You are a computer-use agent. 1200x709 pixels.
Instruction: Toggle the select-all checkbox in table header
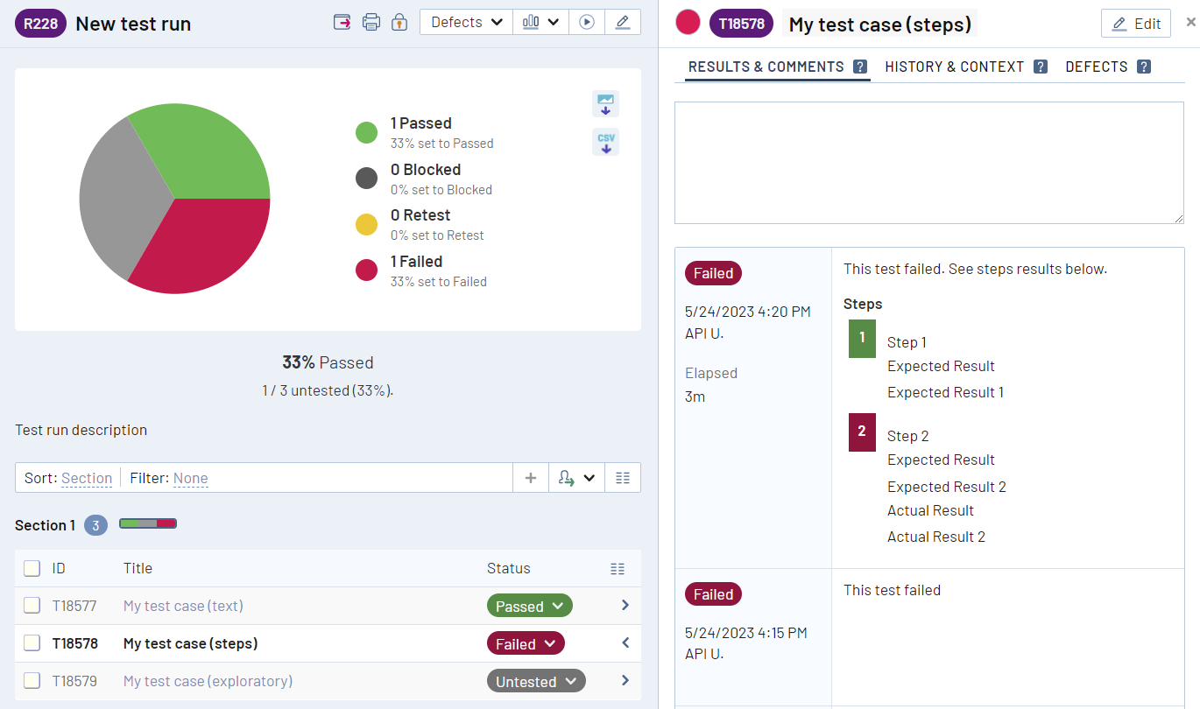pos(32,568)
